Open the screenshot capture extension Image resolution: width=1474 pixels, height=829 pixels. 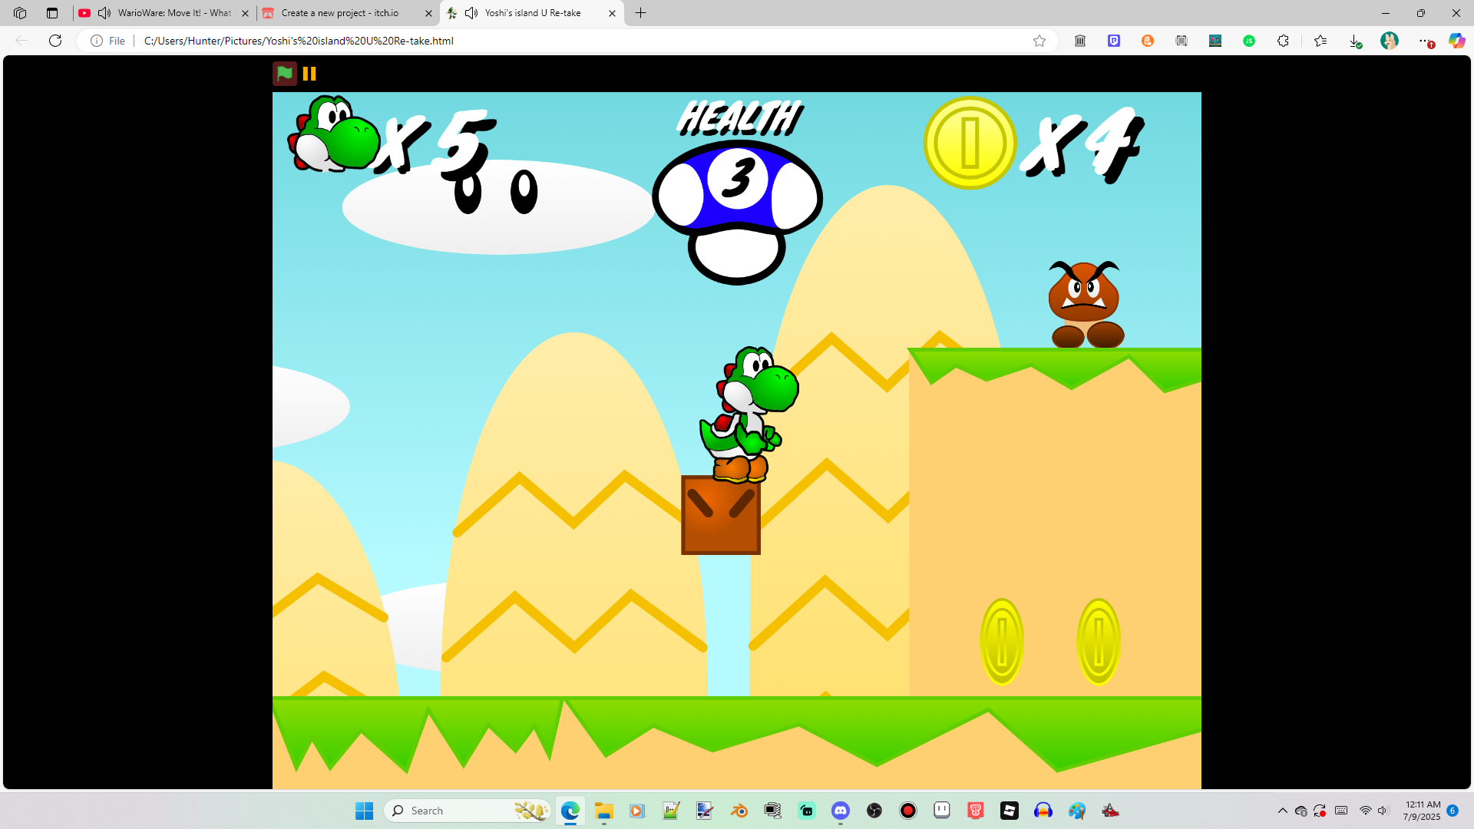coord(1182,41)
